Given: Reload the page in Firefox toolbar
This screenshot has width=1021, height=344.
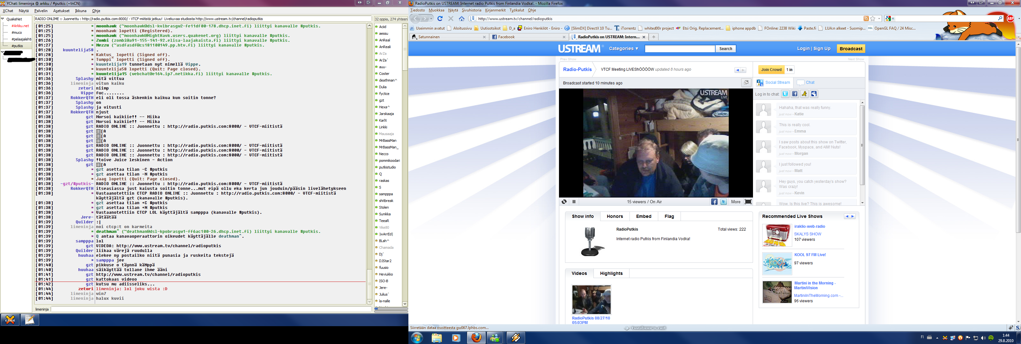Looking at the screenshot, I should 440,18.
